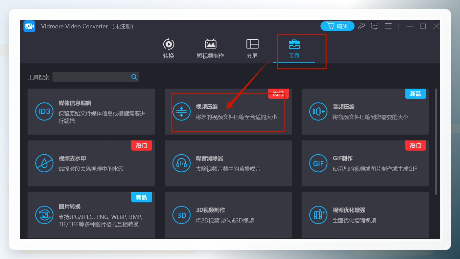Click the GIF maker icon

coord(318,163)
